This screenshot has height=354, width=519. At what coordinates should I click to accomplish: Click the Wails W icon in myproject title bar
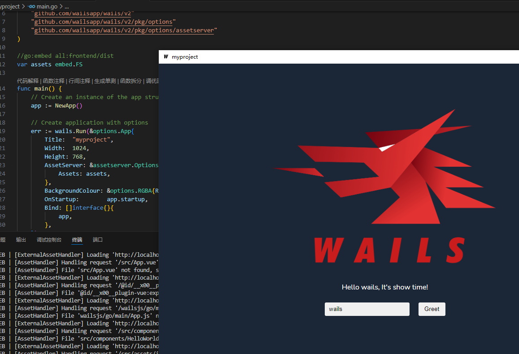pos(166,57)
